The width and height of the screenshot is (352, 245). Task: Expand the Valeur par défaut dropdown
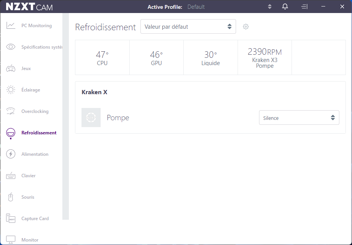pos(188,27)
